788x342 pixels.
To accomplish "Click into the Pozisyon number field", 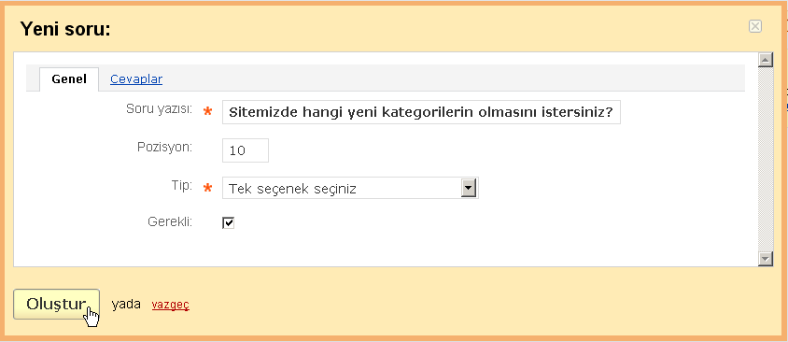I will tap(246, 150).
